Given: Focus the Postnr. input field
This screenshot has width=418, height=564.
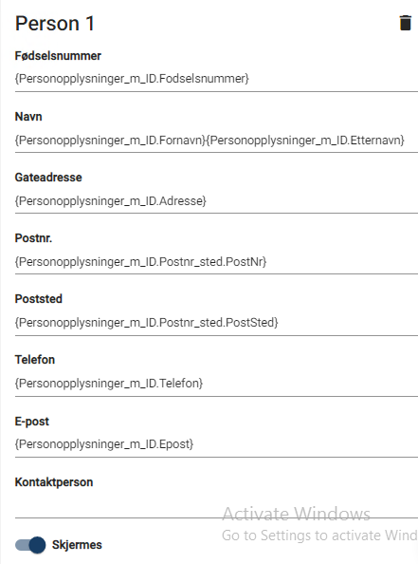Looking at the screenshot, I should point(216,261).
